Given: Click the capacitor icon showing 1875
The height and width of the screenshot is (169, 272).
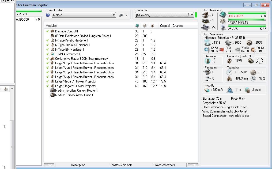Looking at the screenshot, I should pyautogui.click(x=229, y=61).
